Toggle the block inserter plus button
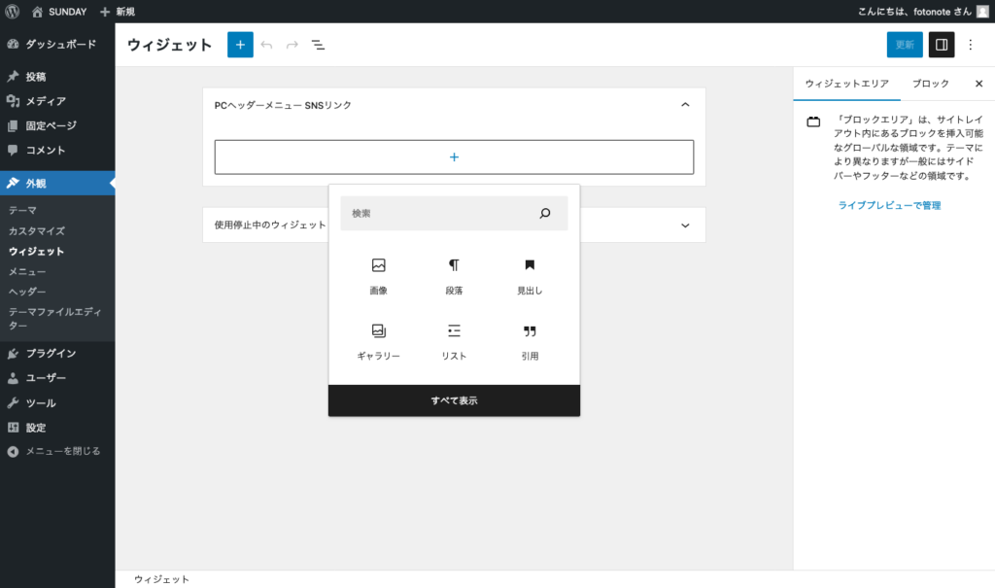995x588 pixels. (240, 45)
